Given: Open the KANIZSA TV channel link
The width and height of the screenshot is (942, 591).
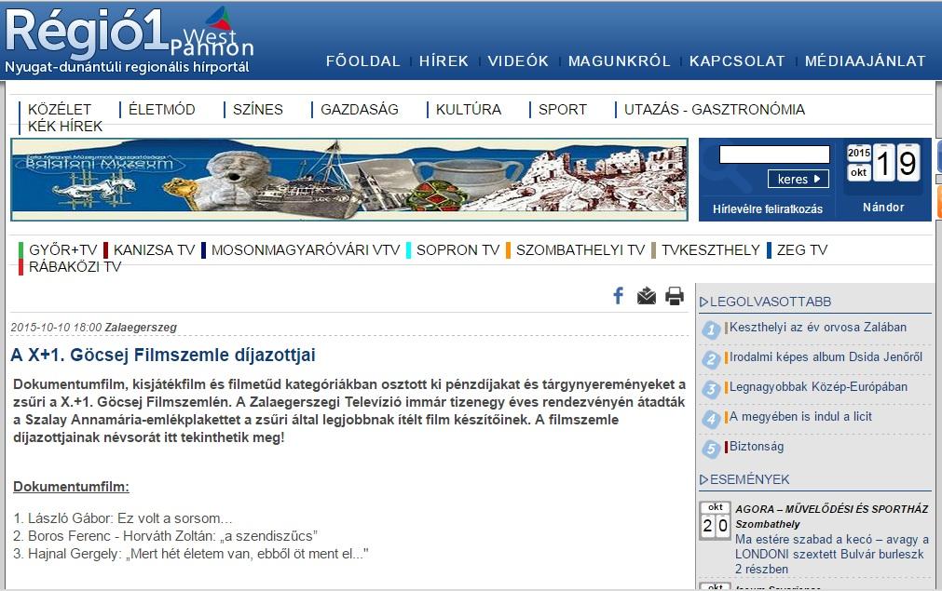Looking at the screenshot, I should pyautogui.click(x=155, y=250).
